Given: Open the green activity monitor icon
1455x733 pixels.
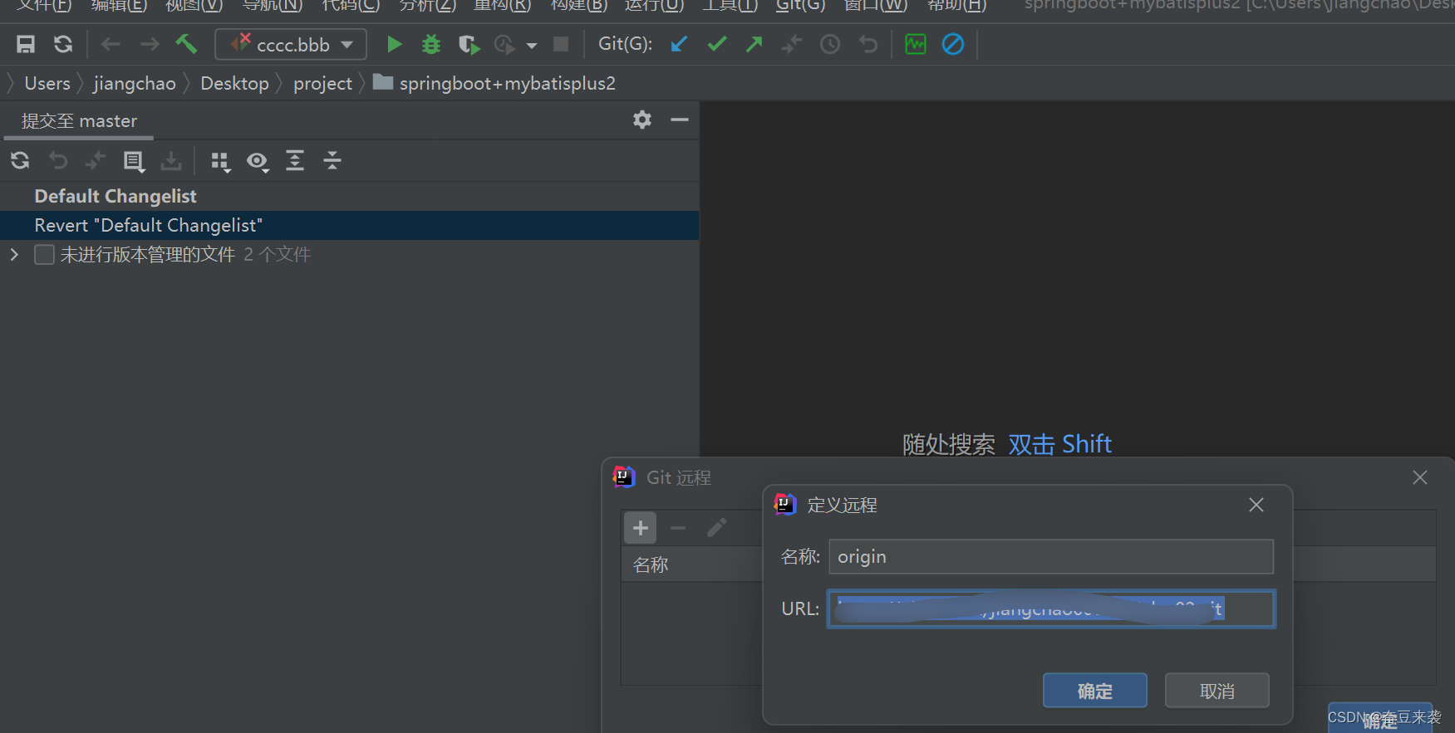Looking at the screenshot, I should coord(916,44).
